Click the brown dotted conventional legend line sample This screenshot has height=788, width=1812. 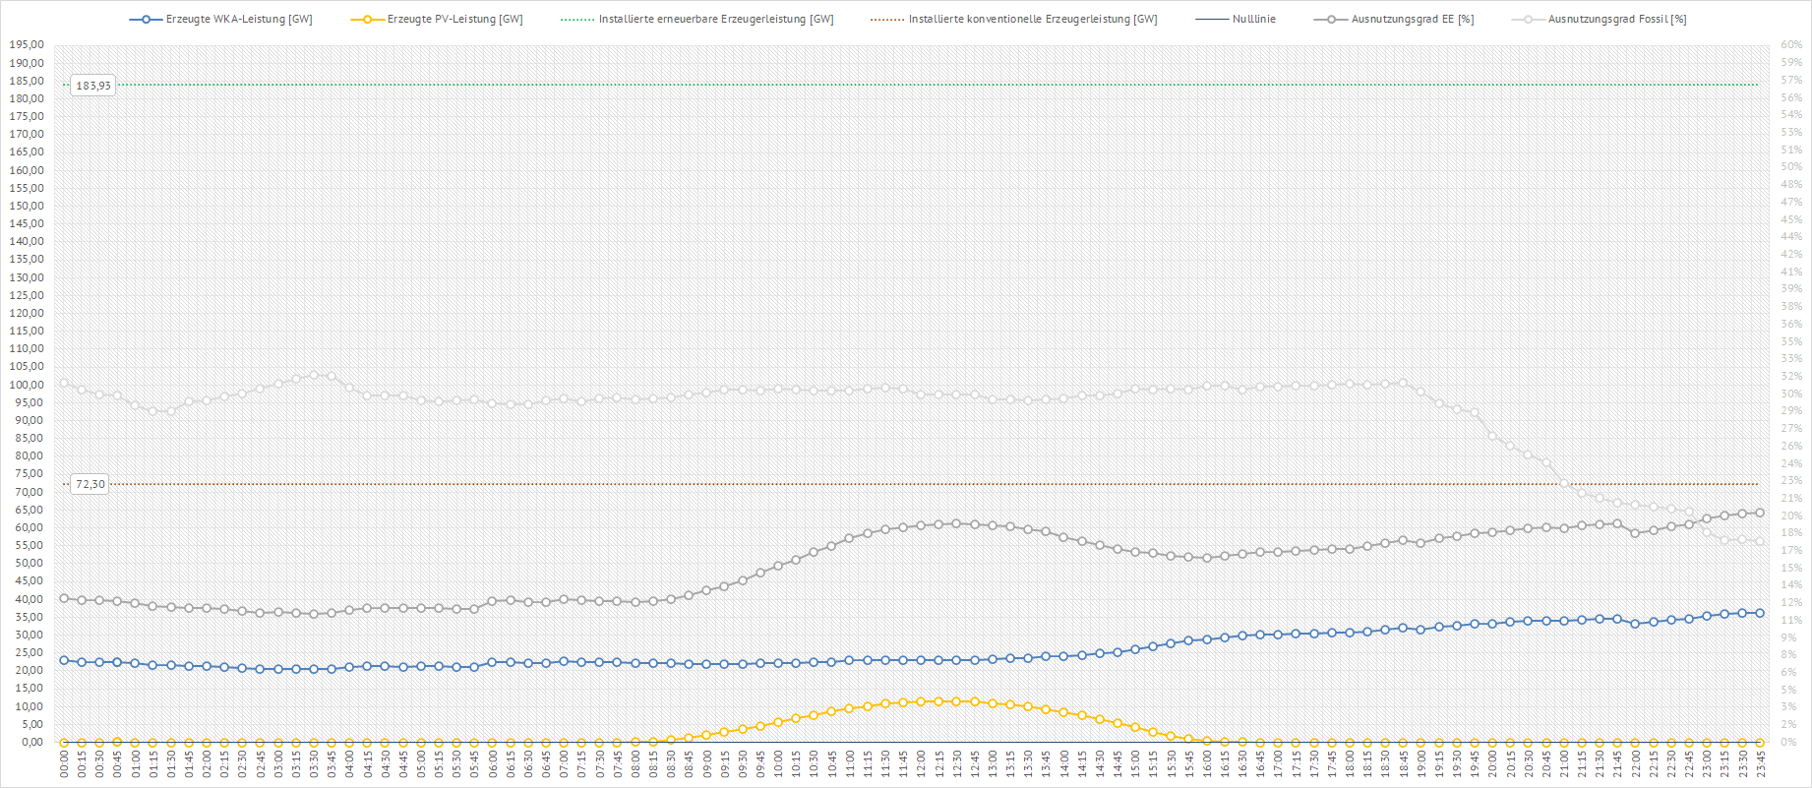pos(887,20)
